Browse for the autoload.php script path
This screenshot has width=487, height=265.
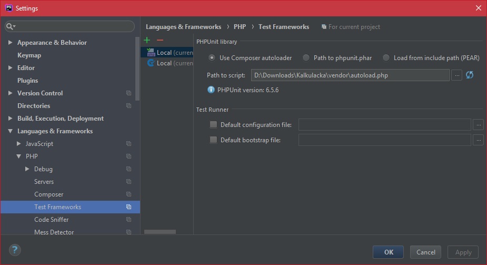click(x=457, y=75)
